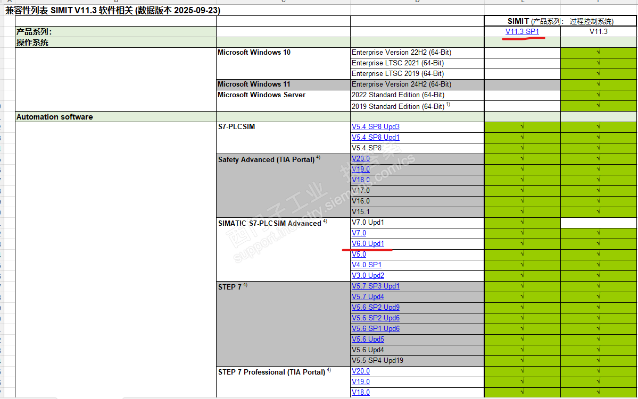
Task: Select the 'Microsoft Windows Server' cell
Action: 283,100
